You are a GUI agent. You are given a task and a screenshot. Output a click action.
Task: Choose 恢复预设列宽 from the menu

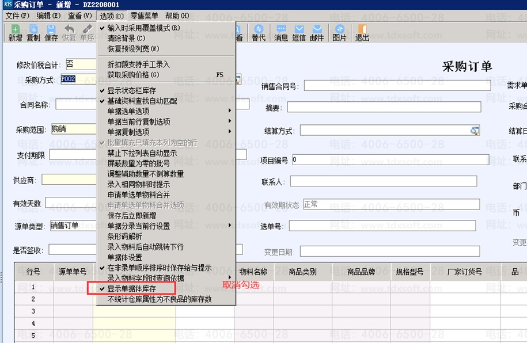[133, 48]
